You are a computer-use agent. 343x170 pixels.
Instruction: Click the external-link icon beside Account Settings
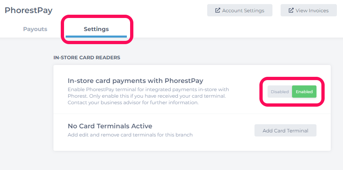pos(218,10)
